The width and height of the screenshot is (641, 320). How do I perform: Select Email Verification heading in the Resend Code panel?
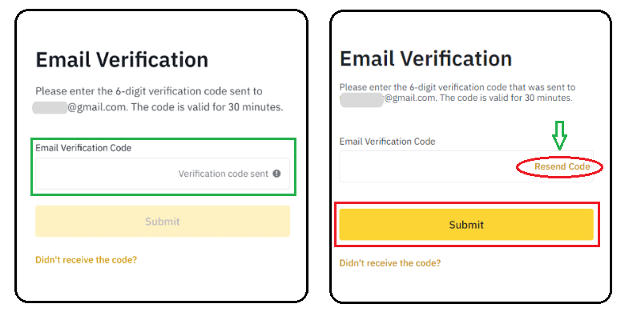click(425, 58)
